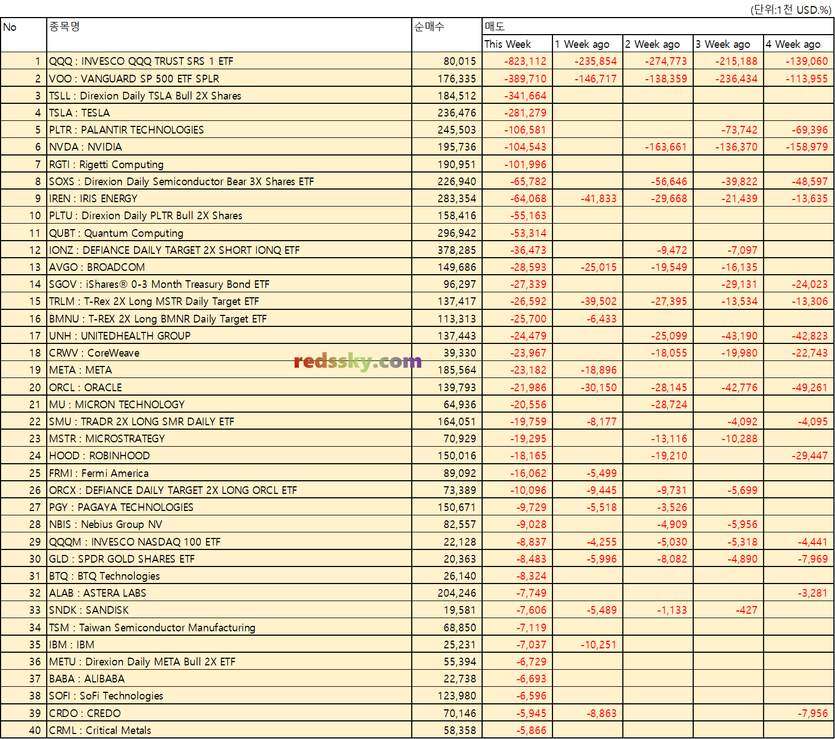Viewport: 835px width, 739px height.
Task: Click TSLA net buy value 236,476
Action: click(457, 113)
